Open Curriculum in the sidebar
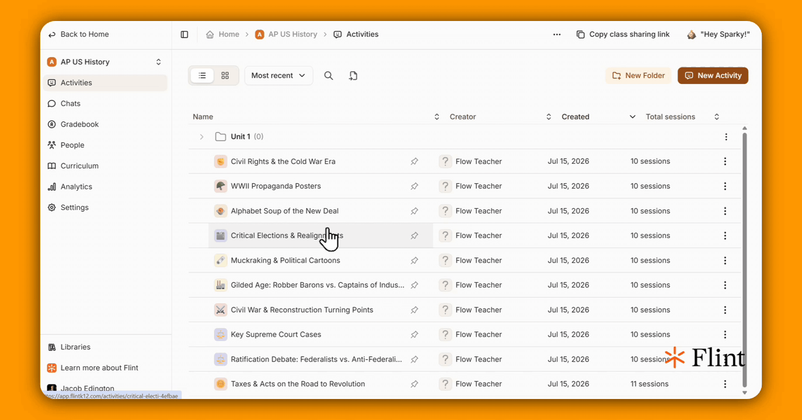Screen dimensions: 802x420 105,166
